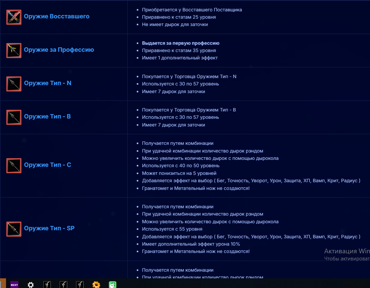The height and width of the screenshot is (288, 370).
Task: Click the Оружие Тип - C weapon icon
Action: click(14, 166)
